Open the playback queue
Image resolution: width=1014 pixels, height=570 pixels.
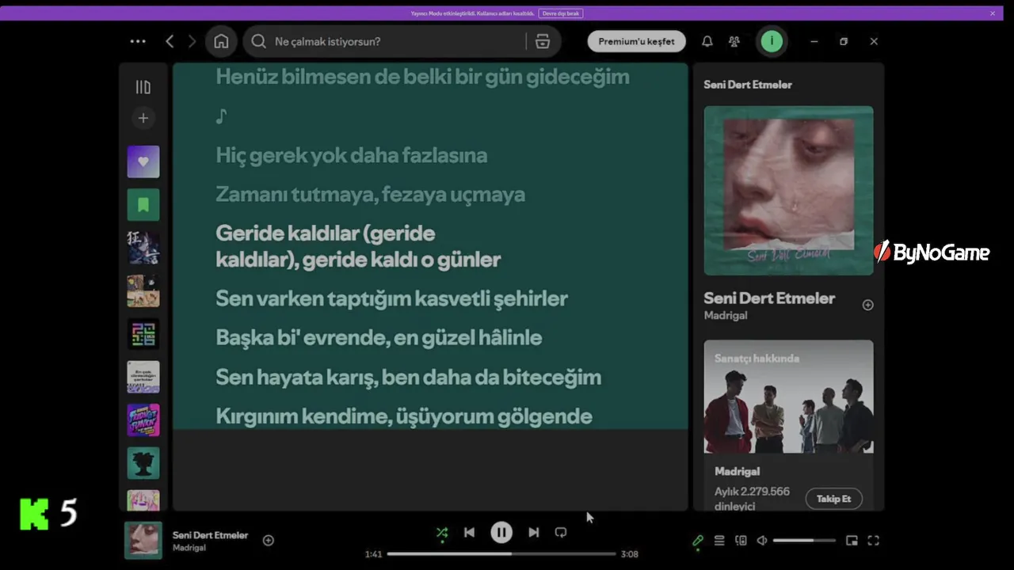(x=719, y=541)
